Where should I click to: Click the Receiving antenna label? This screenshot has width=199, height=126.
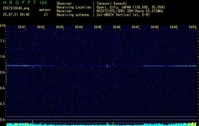pos(73,15)
